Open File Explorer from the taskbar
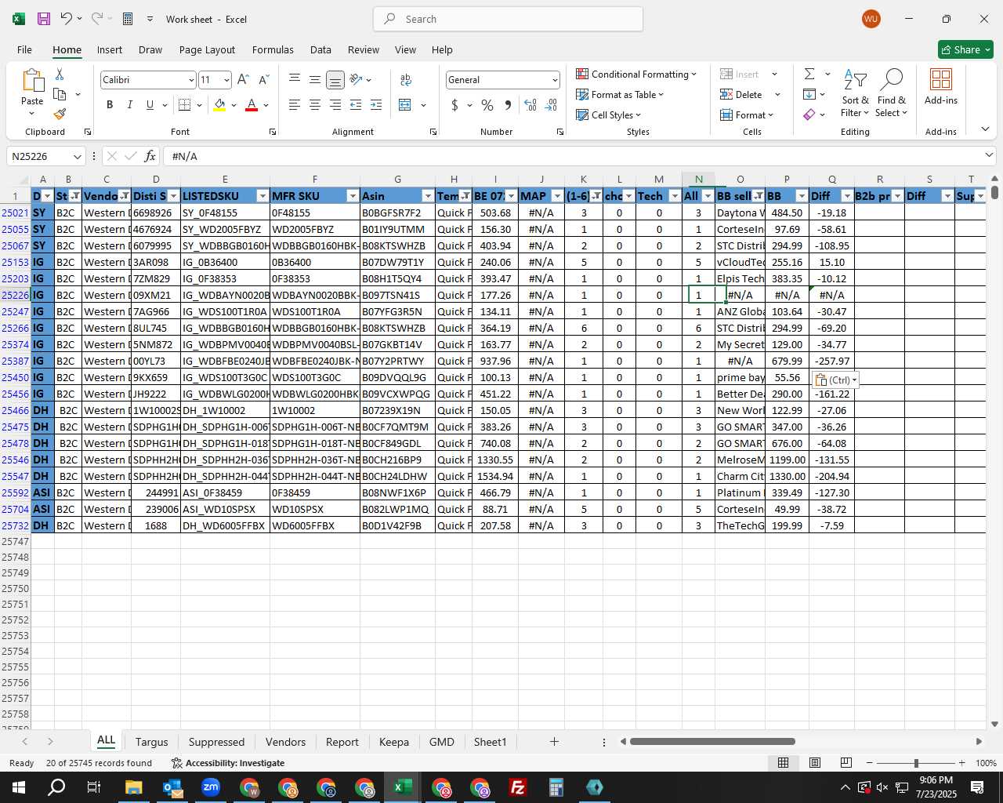Screen dimensions: 1003x803 (x=133, y=787)
